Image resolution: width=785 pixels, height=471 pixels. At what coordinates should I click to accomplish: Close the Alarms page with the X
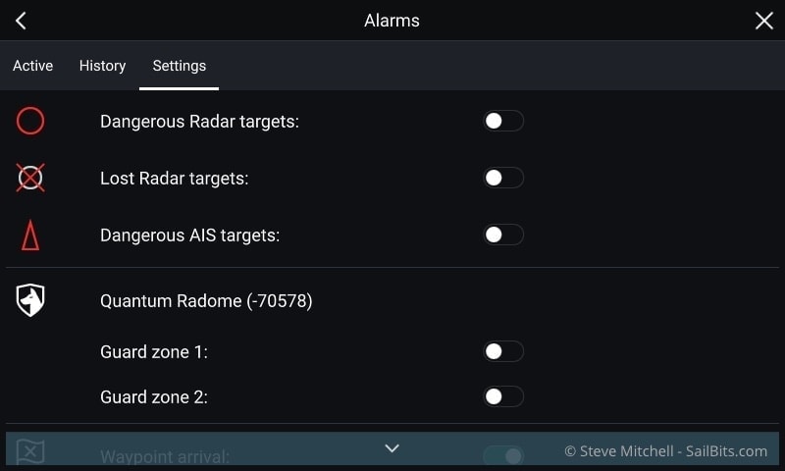(764, 21)
